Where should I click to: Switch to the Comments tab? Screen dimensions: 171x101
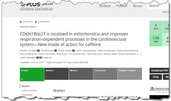(x=105, y=74)
